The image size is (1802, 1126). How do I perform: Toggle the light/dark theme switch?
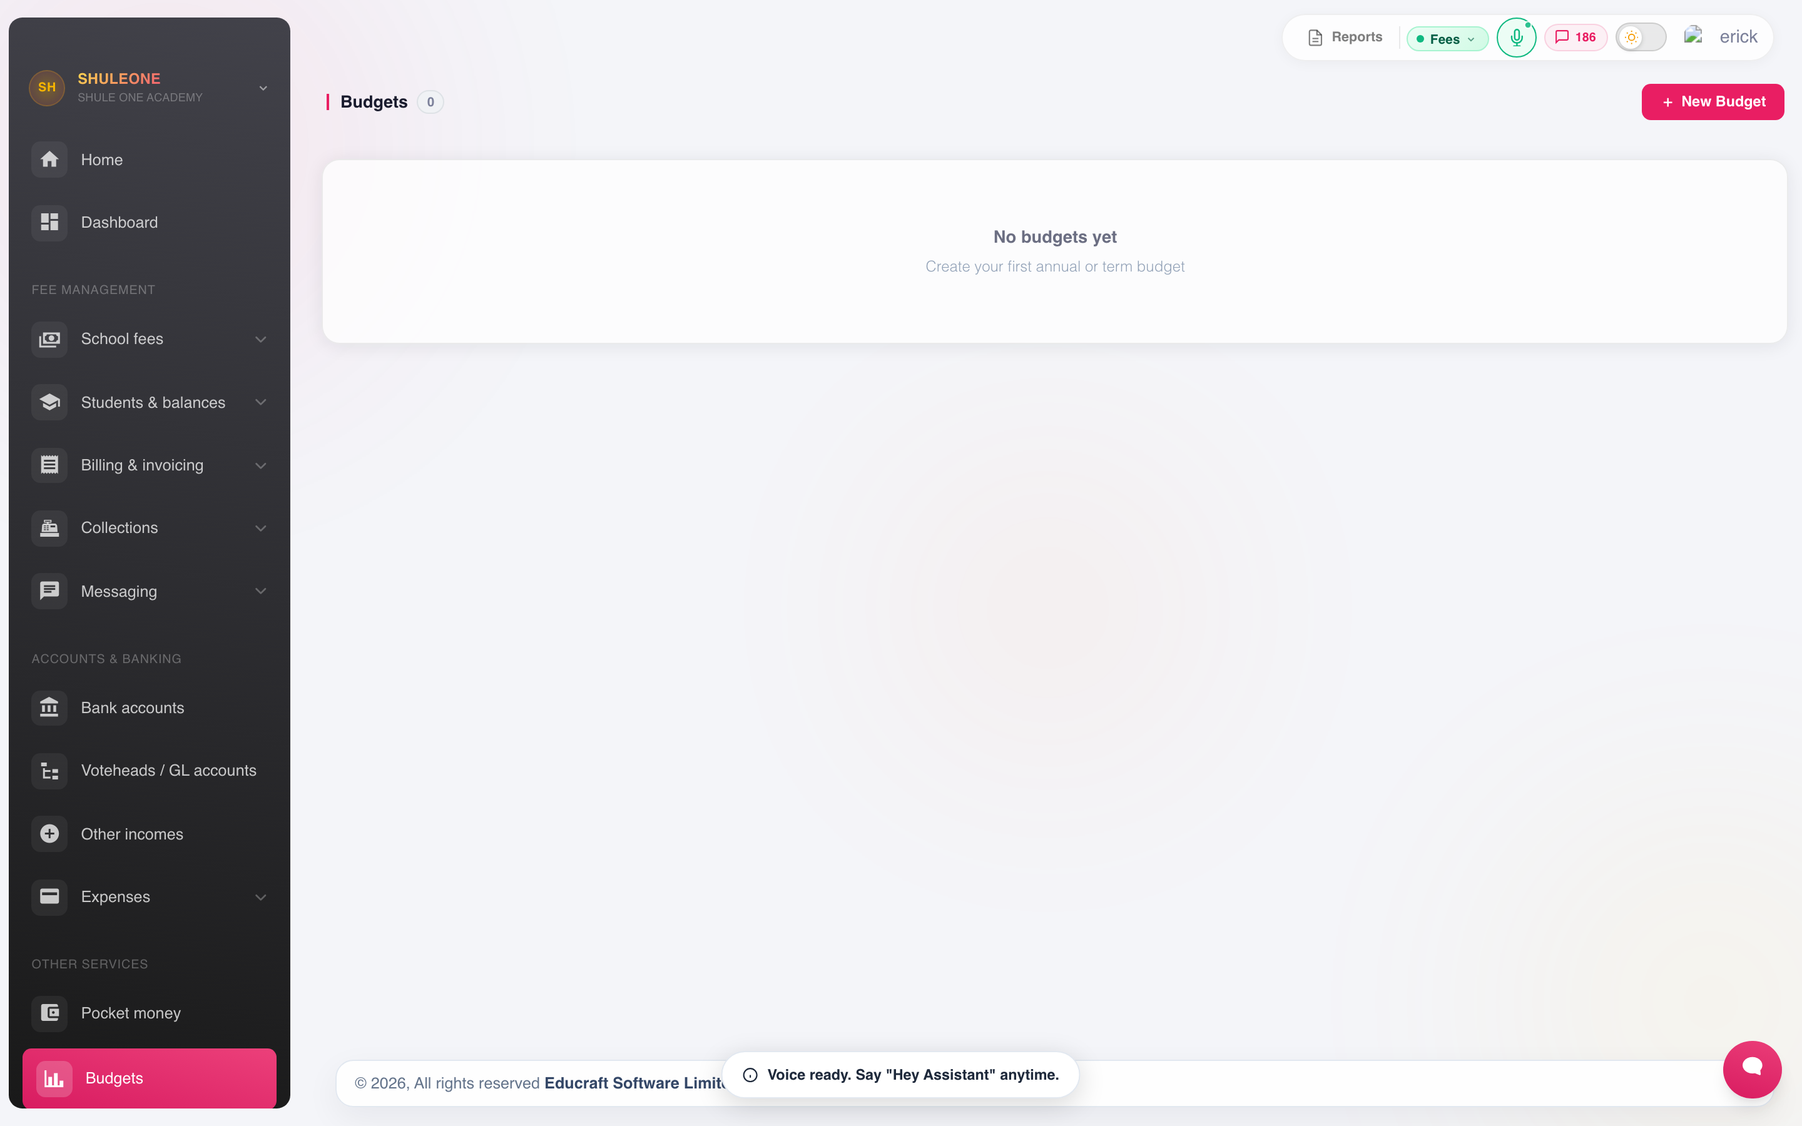(x=1641, y=38)
